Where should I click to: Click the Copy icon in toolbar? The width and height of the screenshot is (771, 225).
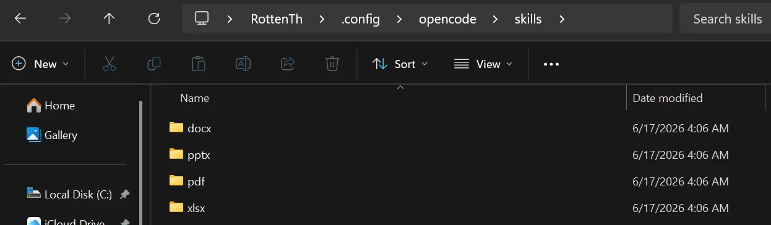pyautogui.click(x=154, y=64)
